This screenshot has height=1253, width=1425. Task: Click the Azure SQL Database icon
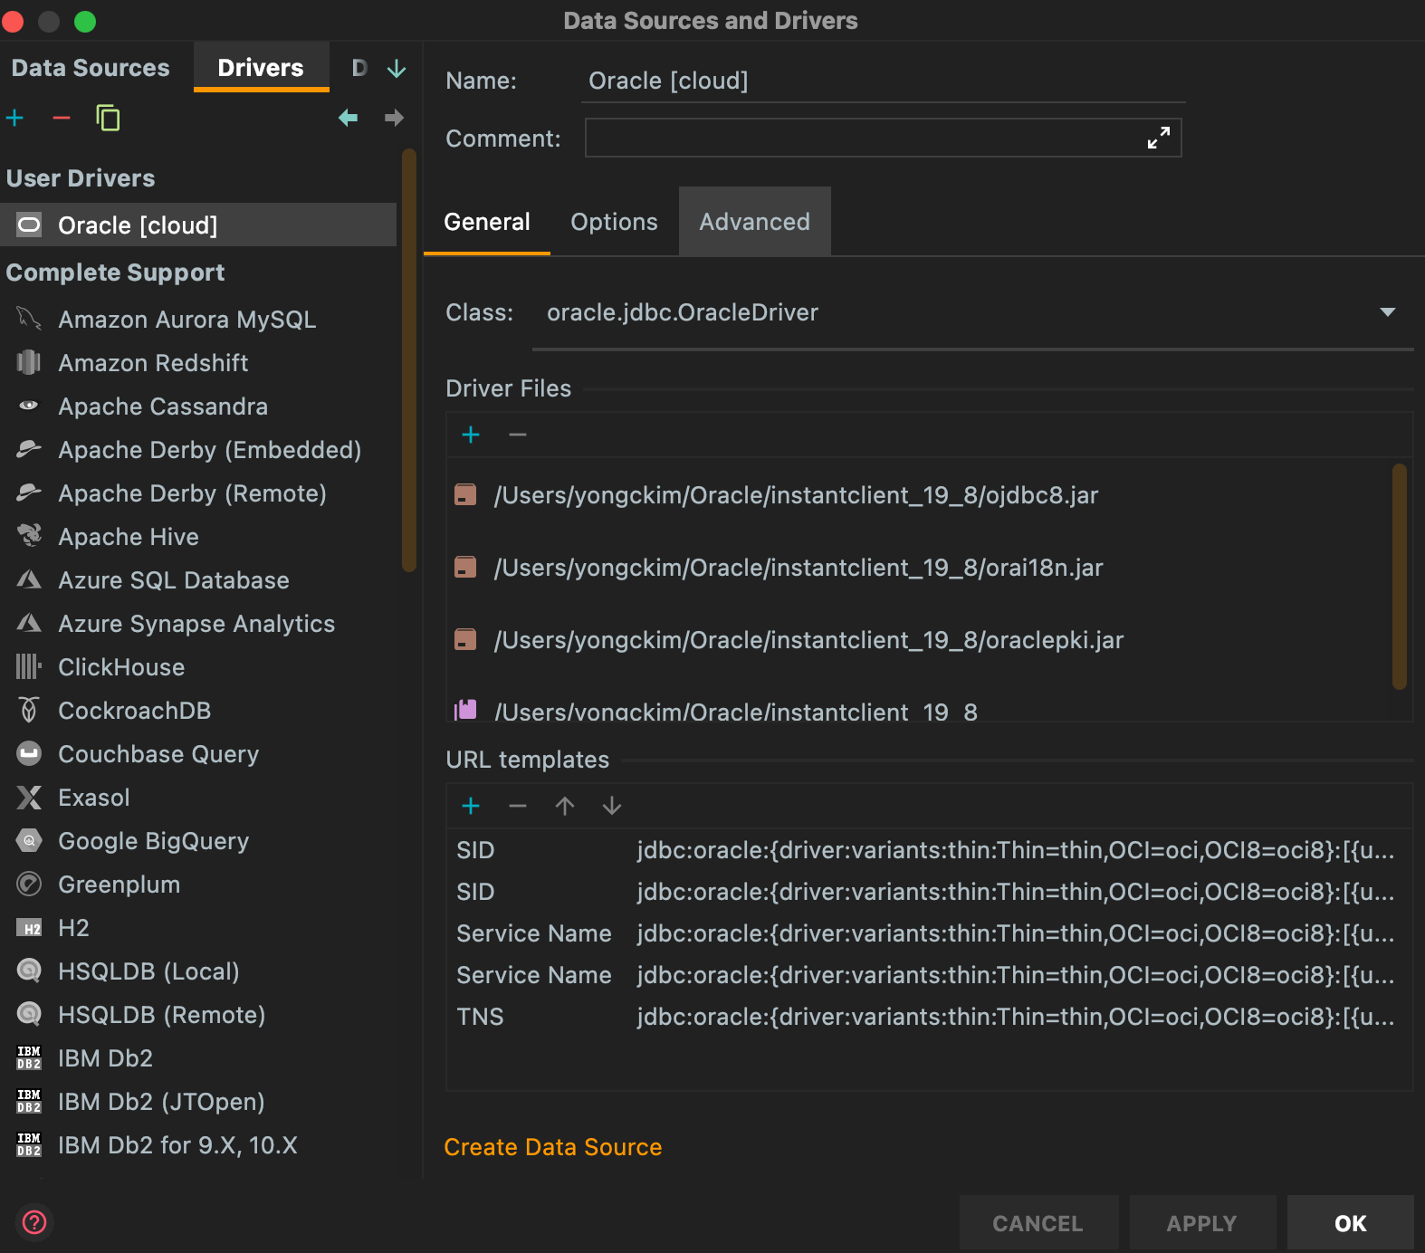click(x=29, y=579)
